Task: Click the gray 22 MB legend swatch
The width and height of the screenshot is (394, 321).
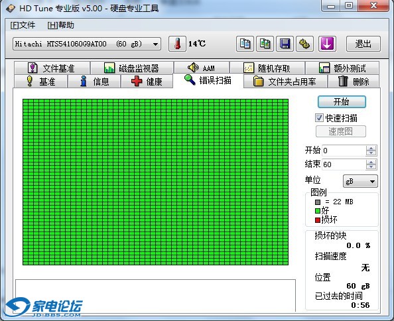Action: pos(318,202)
